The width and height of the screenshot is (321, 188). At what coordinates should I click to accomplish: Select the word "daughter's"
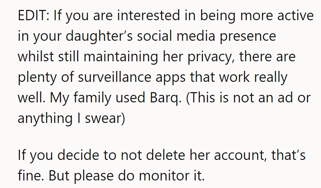pos(99,36)
